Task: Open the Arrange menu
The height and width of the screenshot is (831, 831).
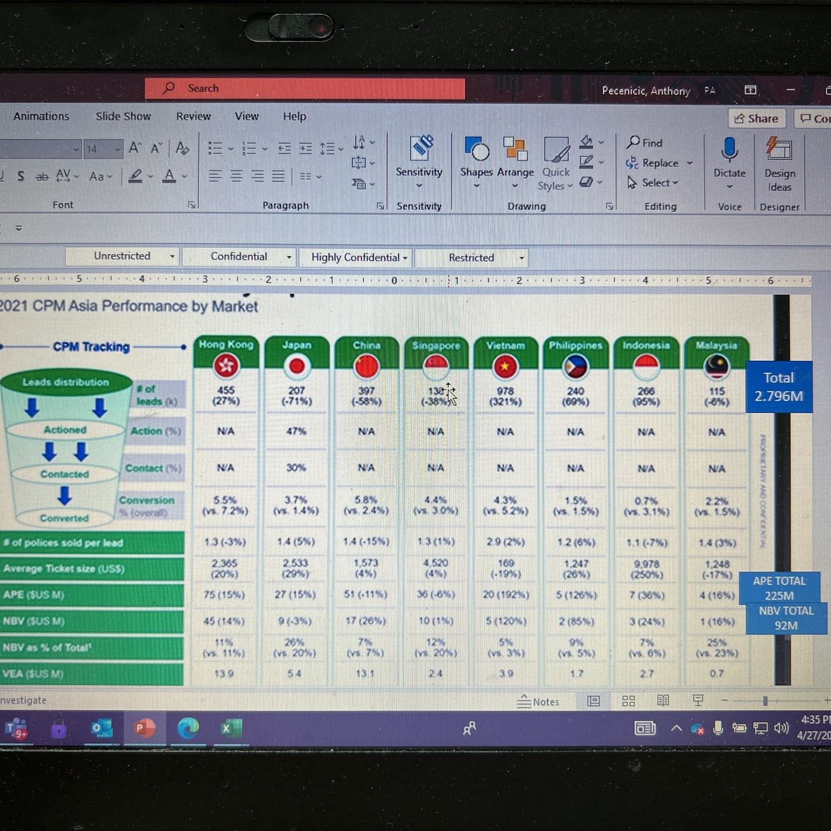Action: (x=515, y=163)
